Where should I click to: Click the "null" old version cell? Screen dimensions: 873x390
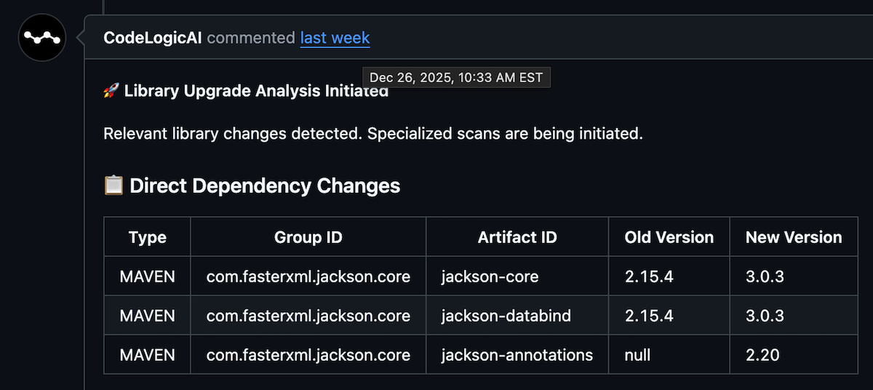(637, 355)
